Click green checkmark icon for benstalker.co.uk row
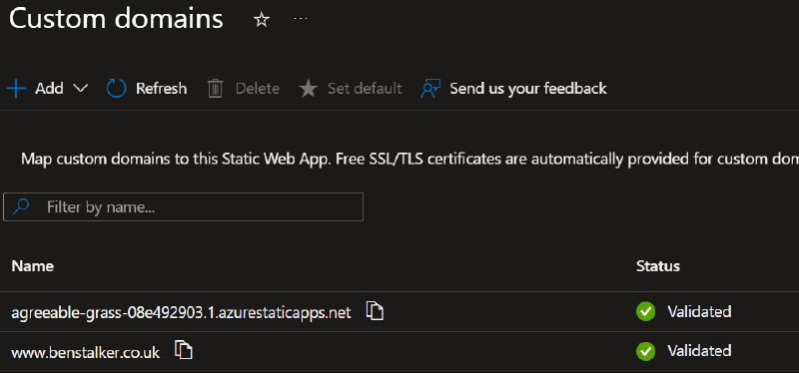 pyautogui.click(x=645, y=351)
